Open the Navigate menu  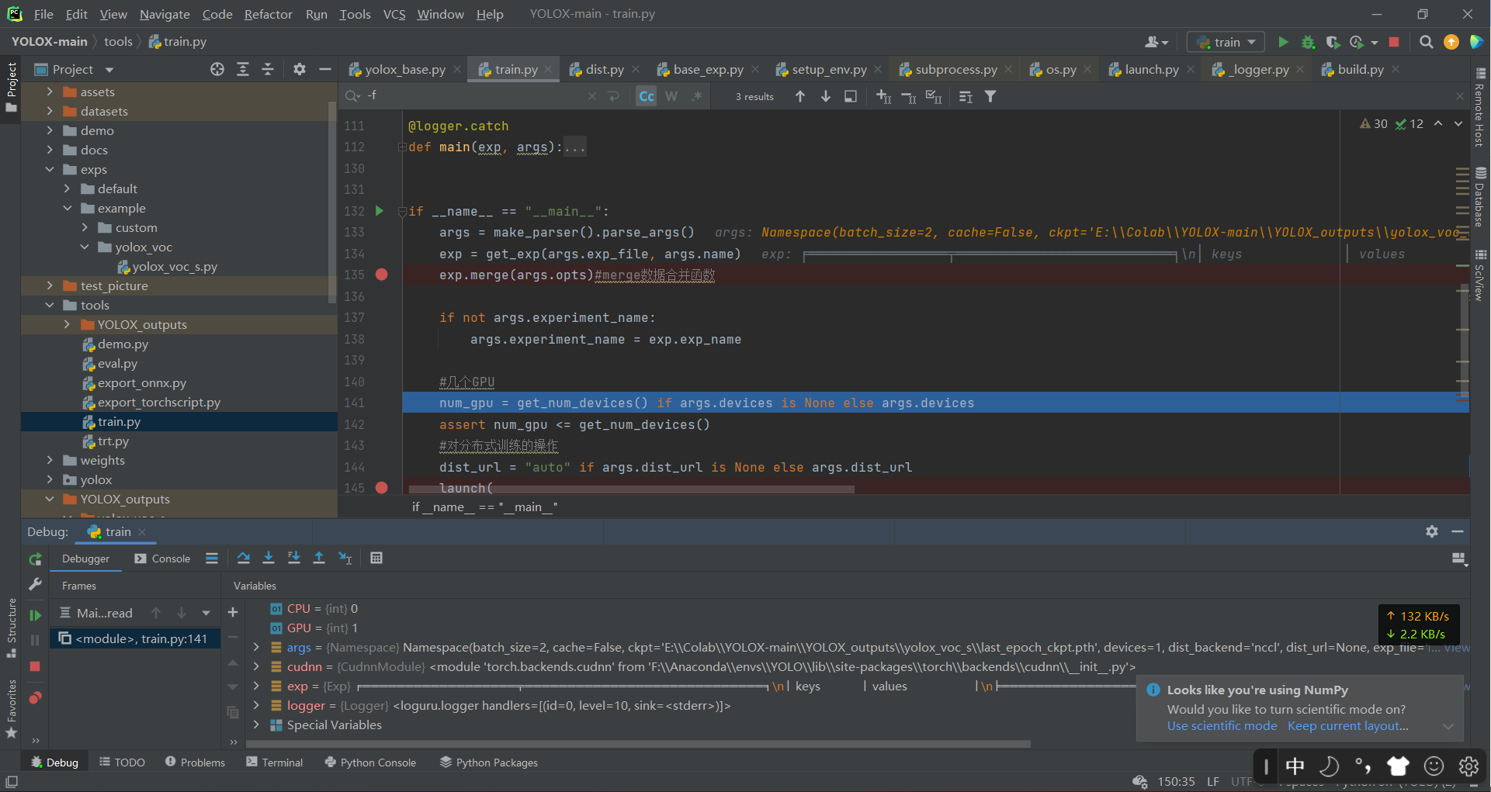(x=165, y=14)
